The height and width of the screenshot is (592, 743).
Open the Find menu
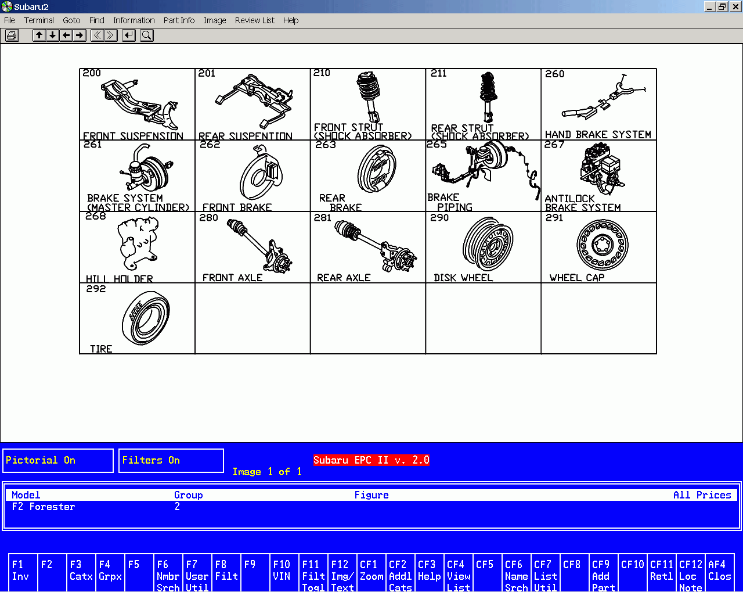point(97,20)
